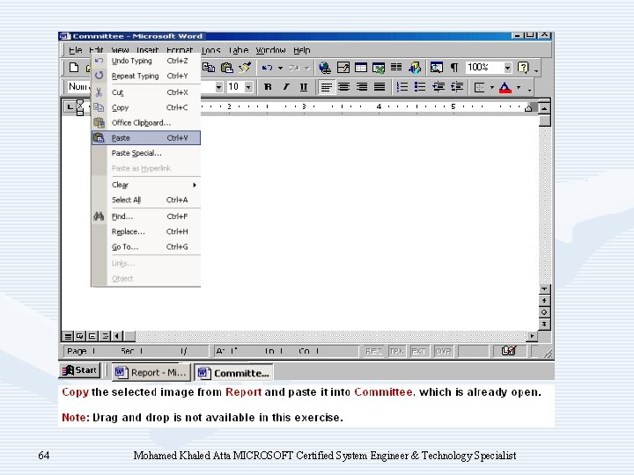
Task: Switch to Normal View button
Action: [x=68, y=336]
